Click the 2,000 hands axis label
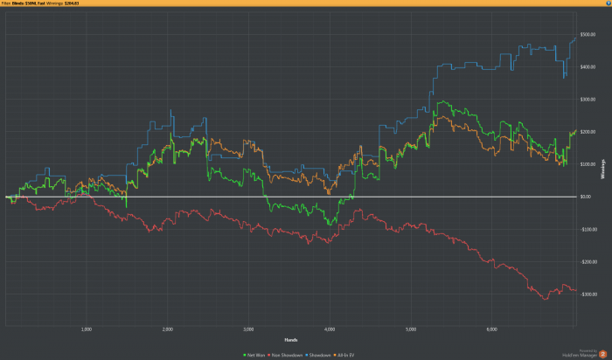This screenshot has height=360, width=612. 168,329
